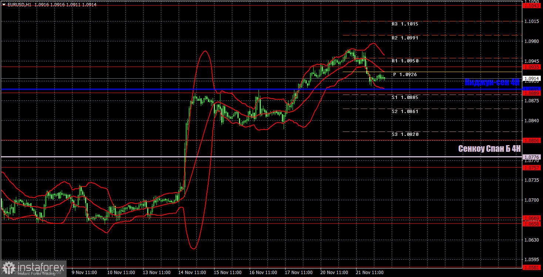Click the 17 Nov 11:00 time label

pos(299,273)
